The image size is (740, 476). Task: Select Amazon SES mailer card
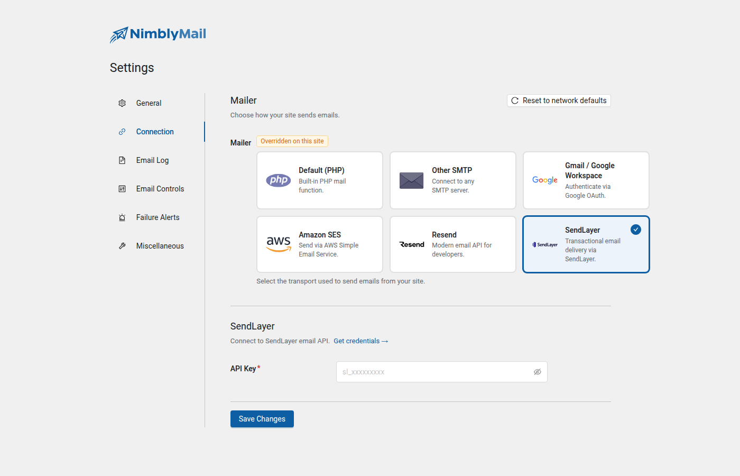[x=320, y=244]
